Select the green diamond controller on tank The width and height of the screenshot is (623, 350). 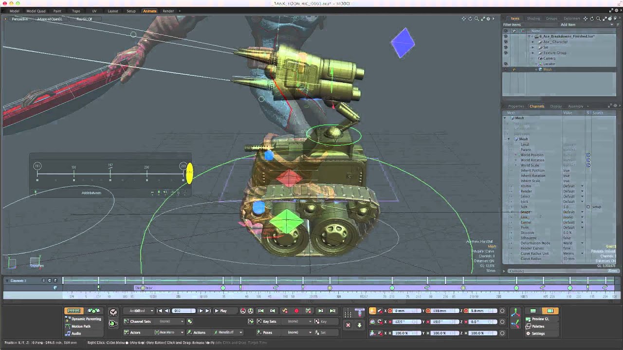pyautogui.click(x=287, y=222)
